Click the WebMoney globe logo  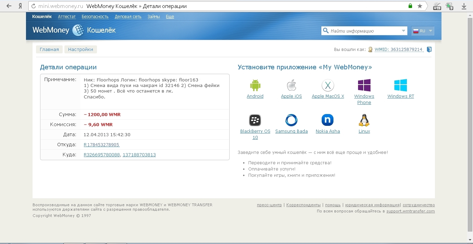[x=78, y=31]
